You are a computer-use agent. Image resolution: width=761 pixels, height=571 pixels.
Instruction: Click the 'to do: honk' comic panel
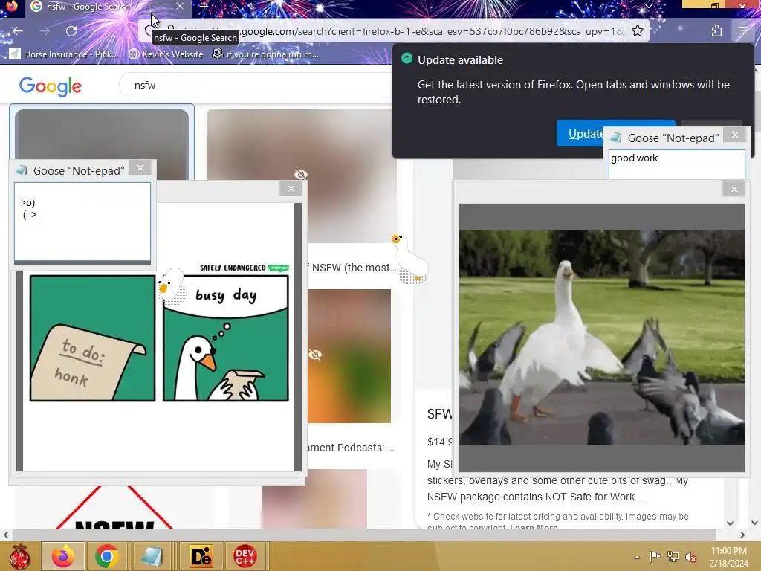92,338
